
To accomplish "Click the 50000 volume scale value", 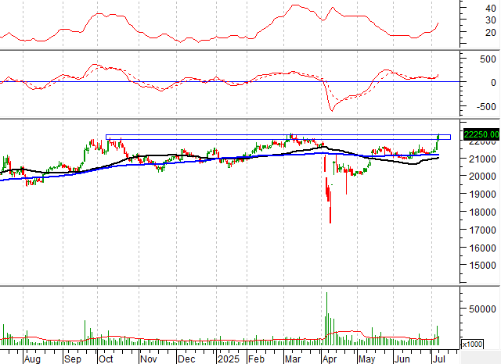I will click(482, 309).
